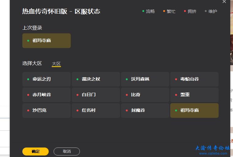The width and height of the screenshot is (233, 157).
Task: Choose the 沃玛森林 server
Action: [145, 79]
